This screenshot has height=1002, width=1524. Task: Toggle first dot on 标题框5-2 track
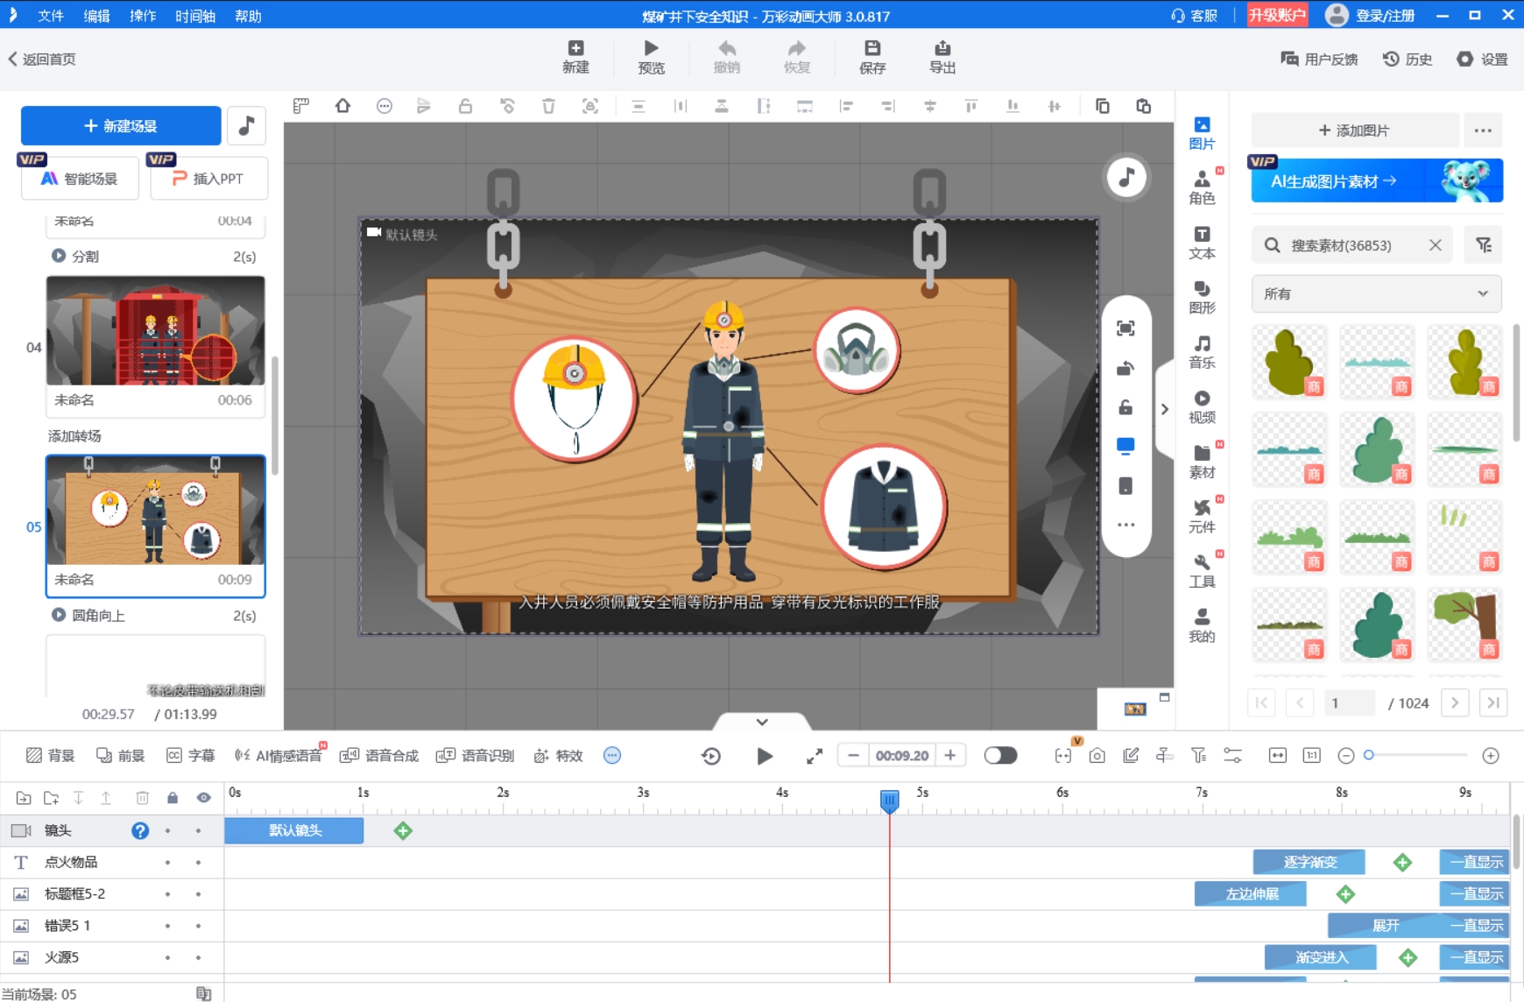pyautogui.click(x=167, y=894)
